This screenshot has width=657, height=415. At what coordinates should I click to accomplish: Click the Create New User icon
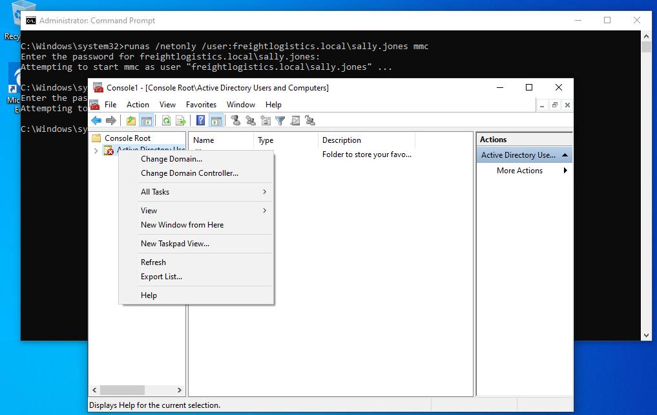pyautogui.click(x=235, y=120)
